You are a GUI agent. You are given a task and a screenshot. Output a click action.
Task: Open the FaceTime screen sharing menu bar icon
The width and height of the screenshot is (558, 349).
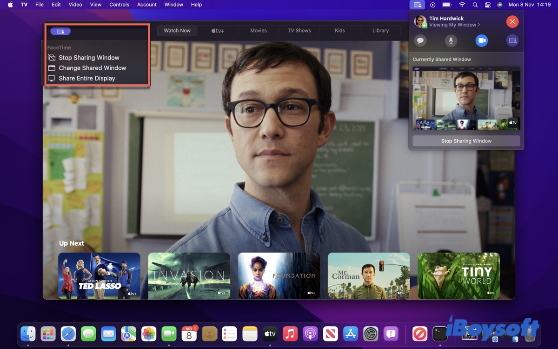tap(418, 5)
